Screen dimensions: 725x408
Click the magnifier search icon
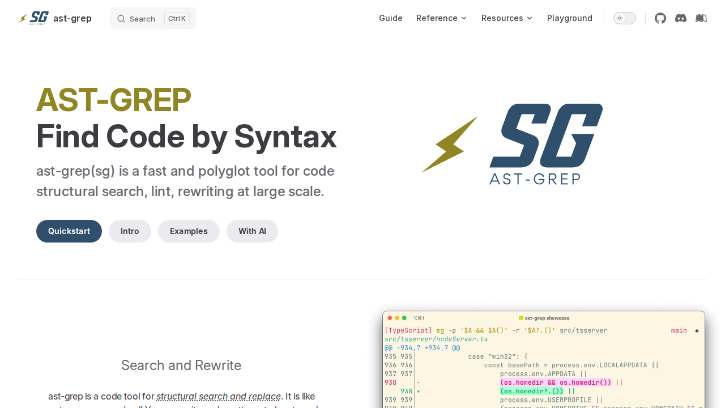[x=121, y=19]
